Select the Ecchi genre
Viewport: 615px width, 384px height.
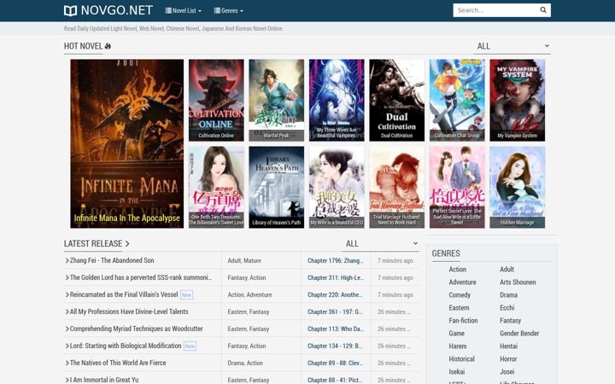point(507,307)
